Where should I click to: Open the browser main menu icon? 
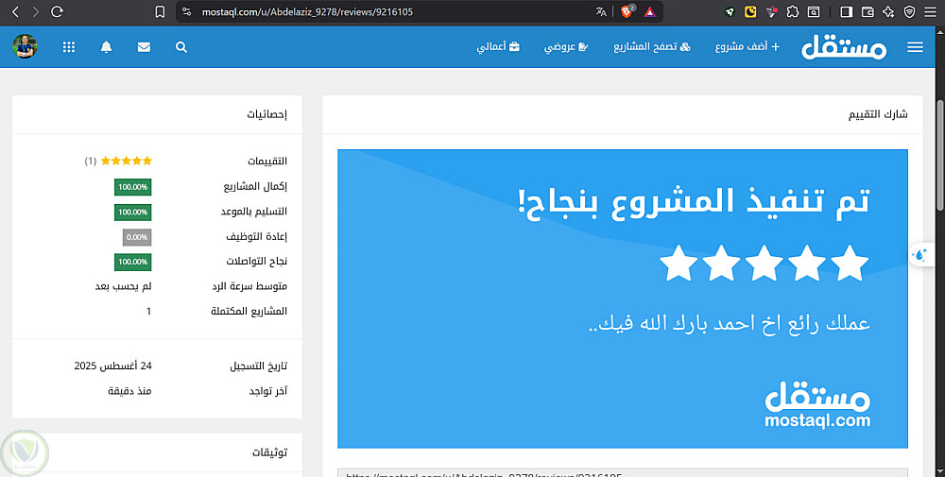931,11
